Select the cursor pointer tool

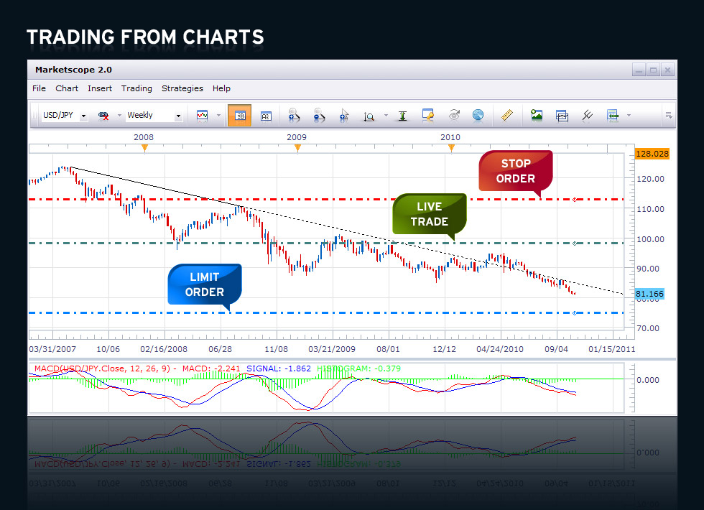pos(344,116)
